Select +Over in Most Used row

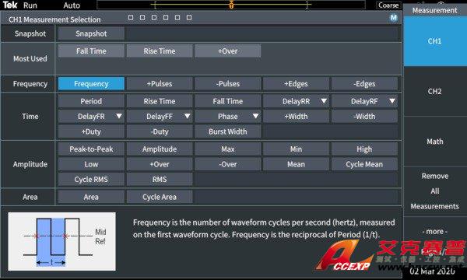(228, 51)
